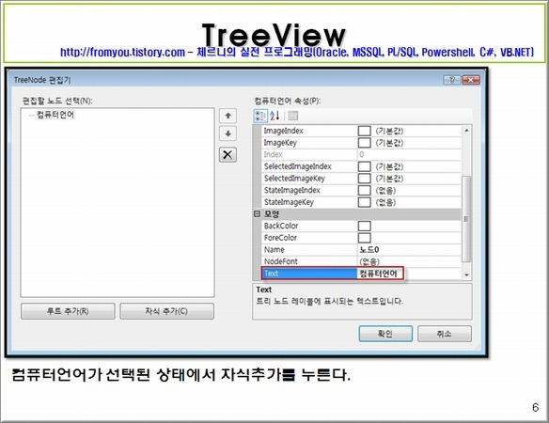
Task: Click the property grid scrollbar thumb
Action: [466, 219]
